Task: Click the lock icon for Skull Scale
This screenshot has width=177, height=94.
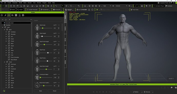Action: tap(54, 25)
